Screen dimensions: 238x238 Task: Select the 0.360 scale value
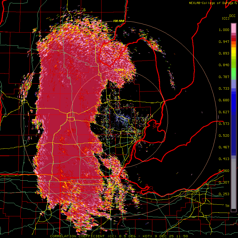[x=224, y=171]
